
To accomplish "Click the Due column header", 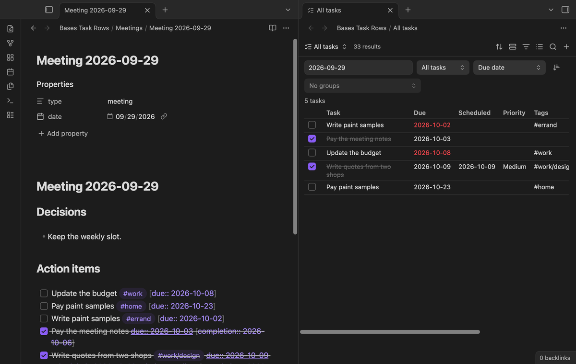I will coord(420,113).
